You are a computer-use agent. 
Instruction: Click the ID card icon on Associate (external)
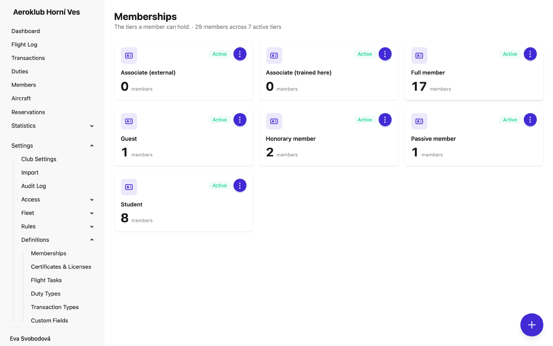pyautogui.click(x=129, y=56)
